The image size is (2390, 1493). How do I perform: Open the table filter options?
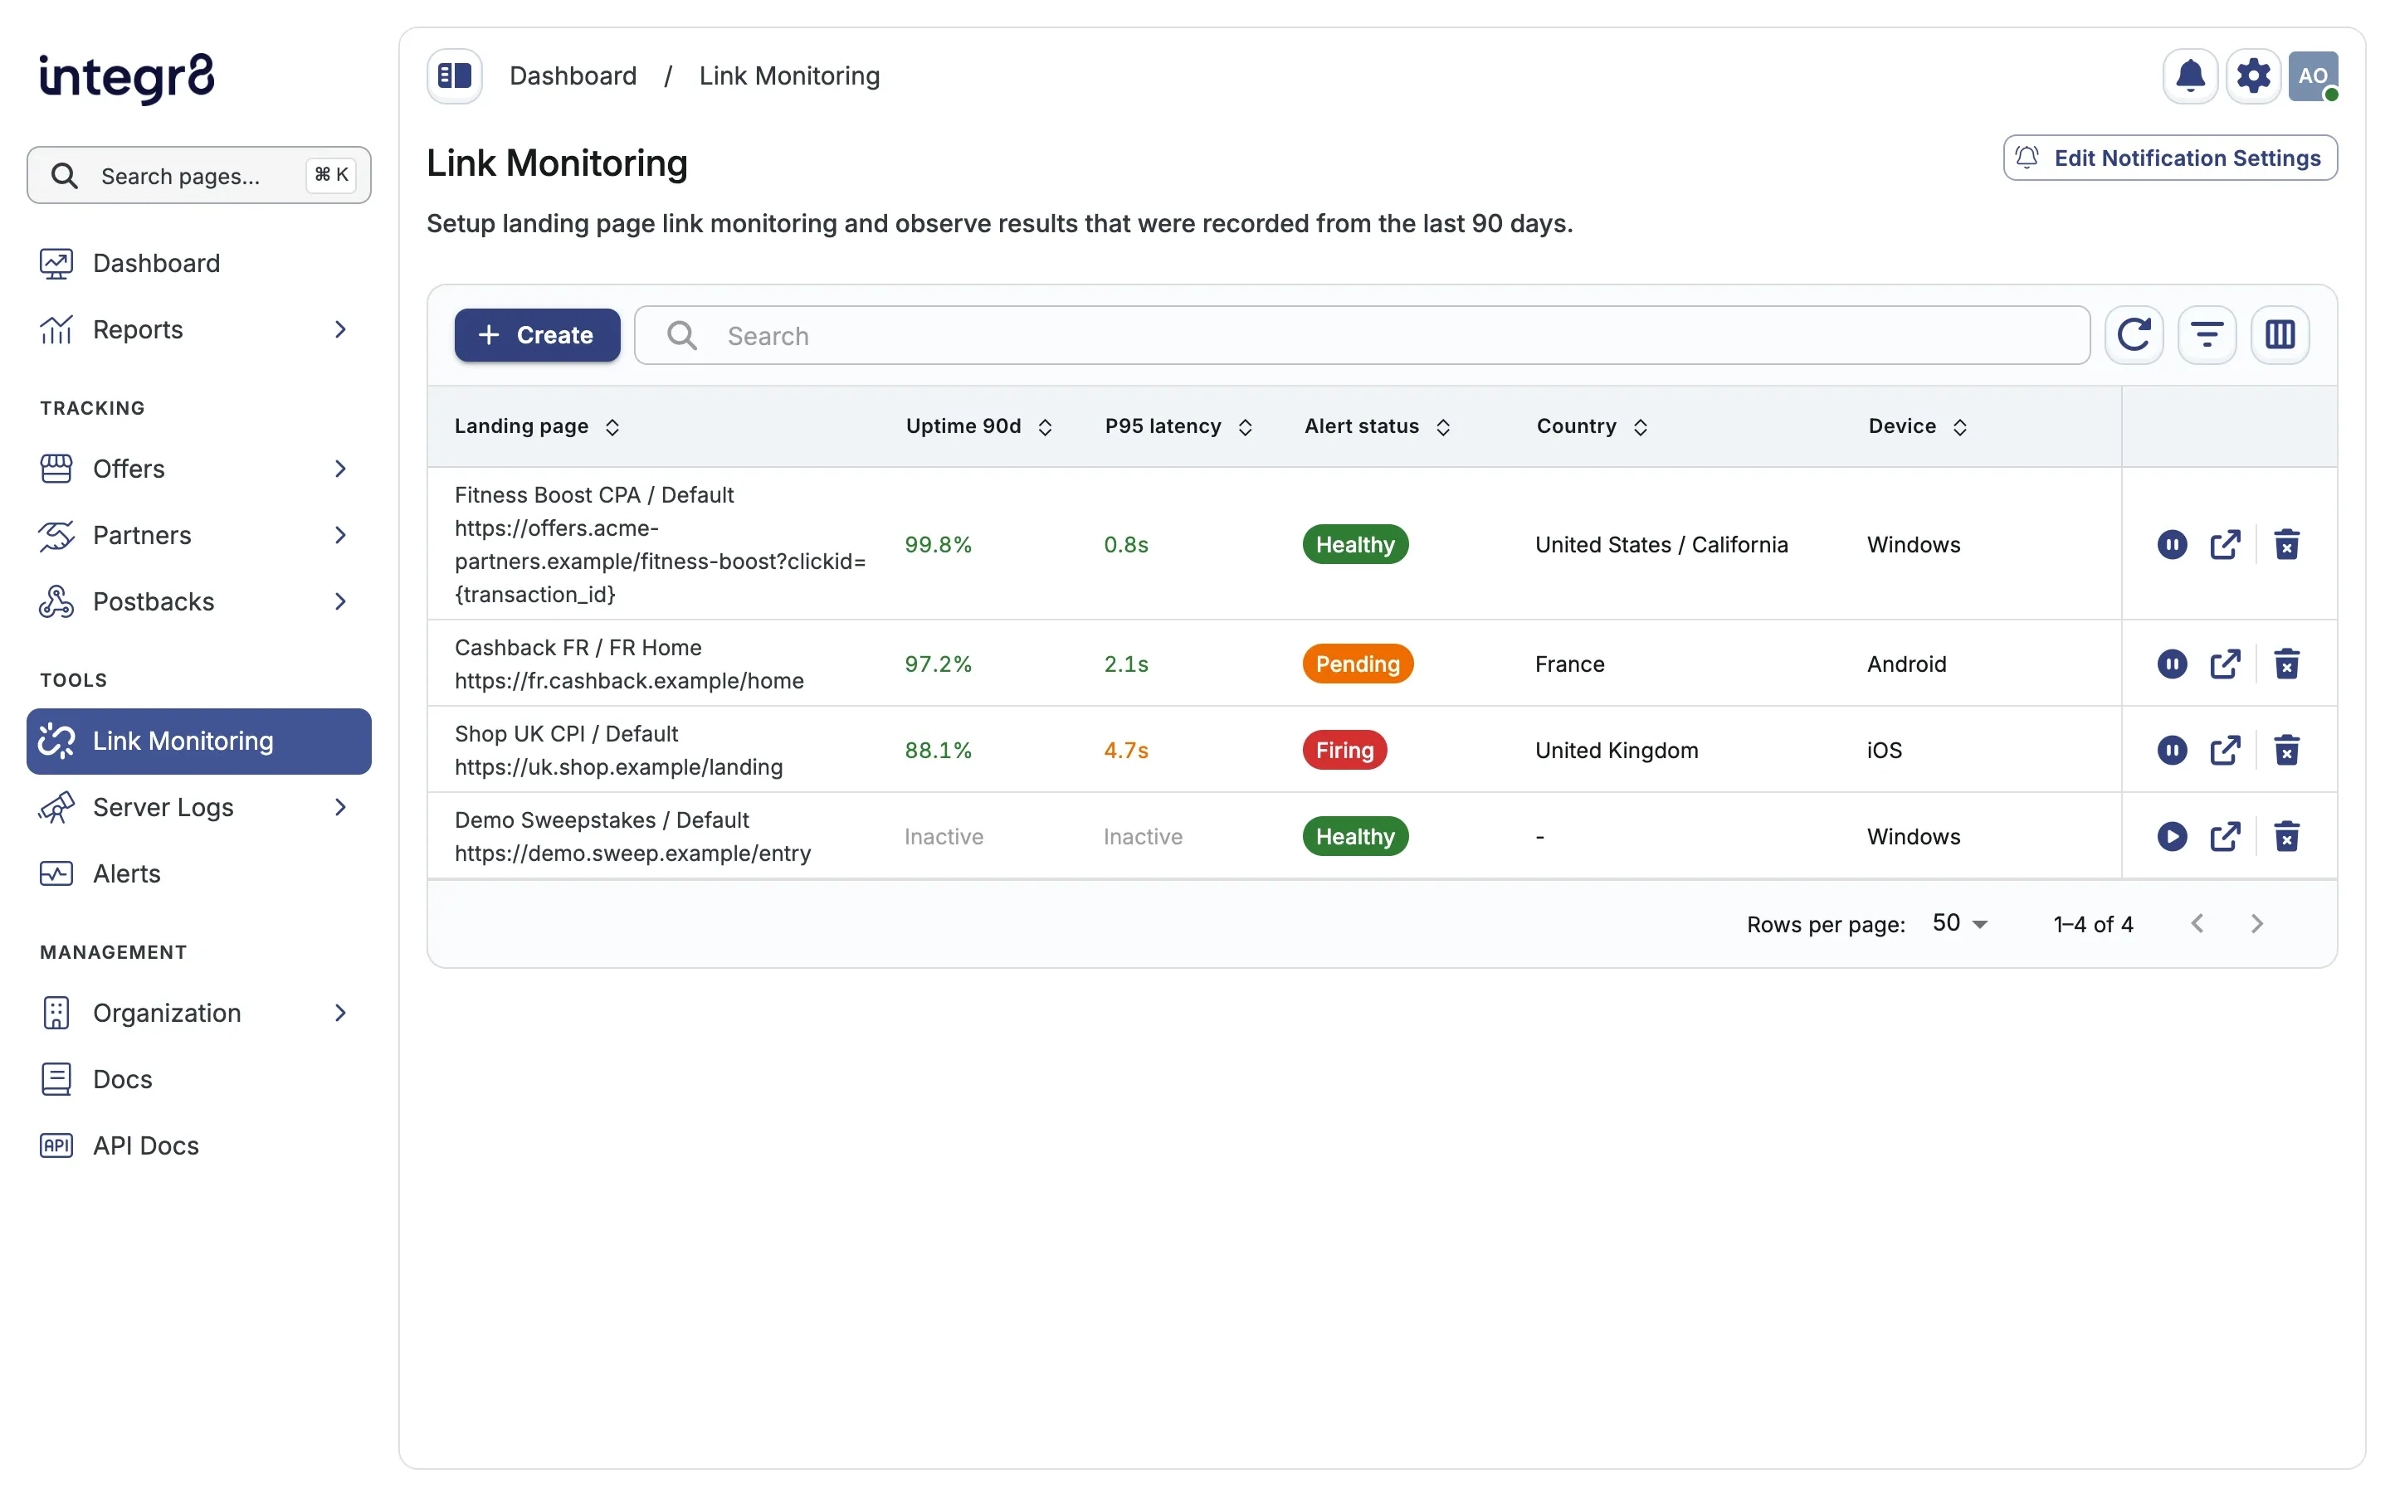tap(2207, 335)
